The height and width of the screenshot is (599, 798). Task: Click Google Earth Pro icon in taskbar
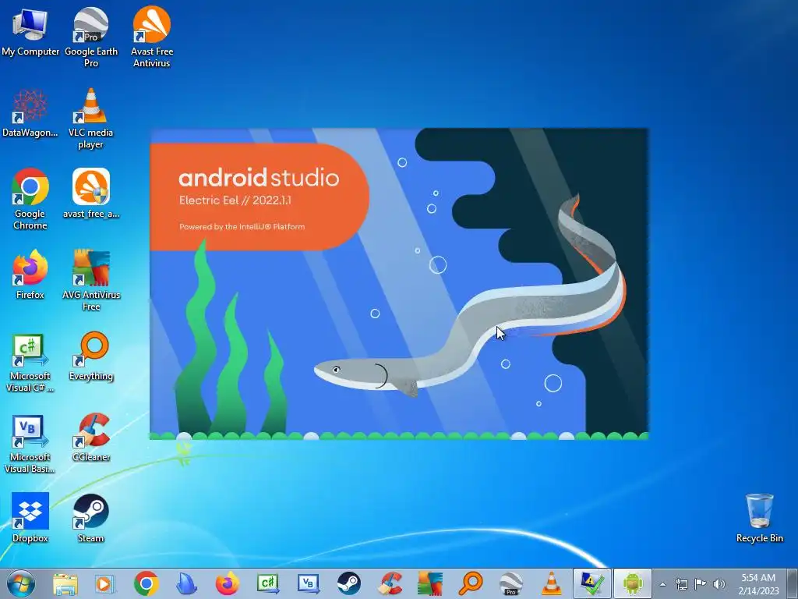(x=511, y=583)
